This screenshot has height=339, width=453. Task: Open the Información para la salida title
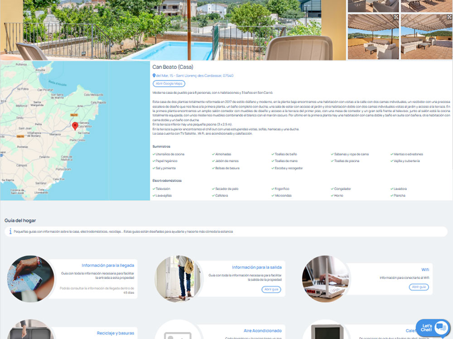(x=256, y=268)
